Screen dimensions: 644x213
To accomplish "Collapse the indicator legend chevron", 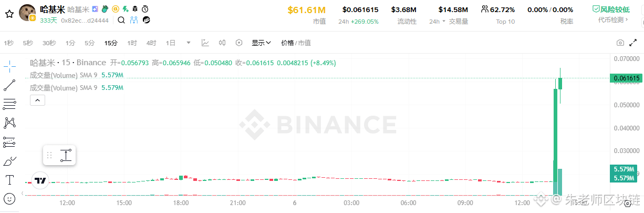I will coord(37,99).
